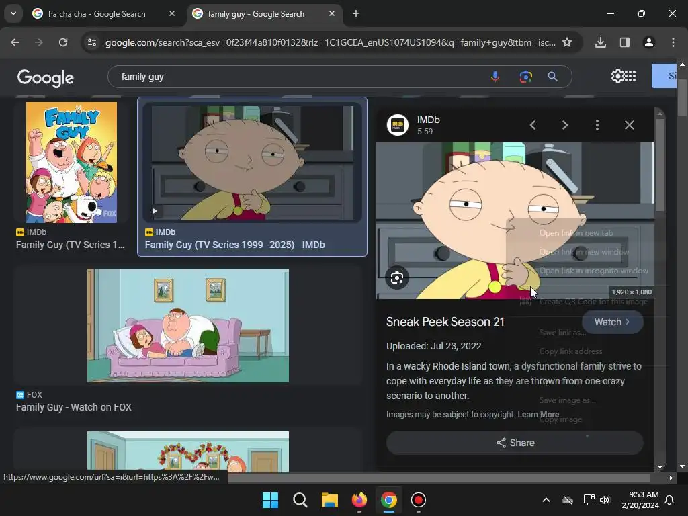The image size is (688, 516).
Task: Open Google apps grid
Action: tap(630, 76)
